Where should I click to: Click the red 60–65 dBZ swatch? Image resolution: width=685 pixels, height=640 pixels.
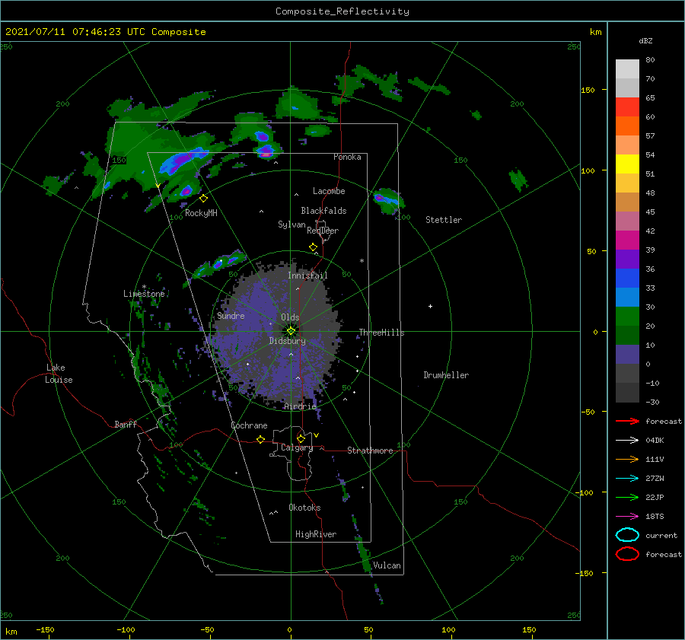(x=627, y=107)
